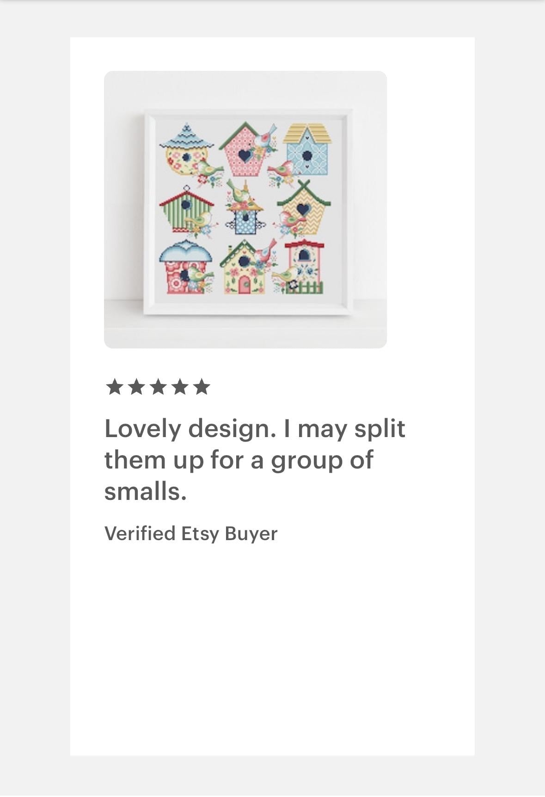Click the birdhouse with the green picket fence
Image resolution: width=545 pixels, height=797 pixels.
click(304, 267)
